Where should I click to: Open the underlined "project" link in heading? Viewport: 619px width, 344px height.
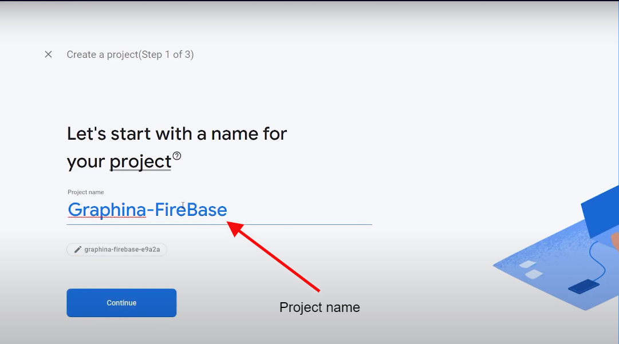[140, 162]
